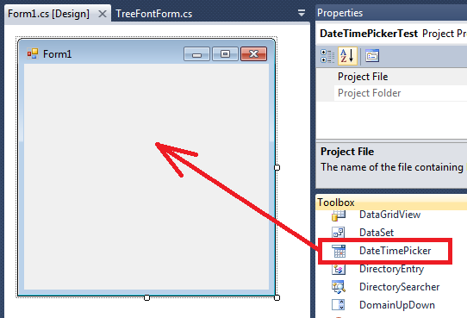Click the Form1 title bar icon

tap(33, 54)
